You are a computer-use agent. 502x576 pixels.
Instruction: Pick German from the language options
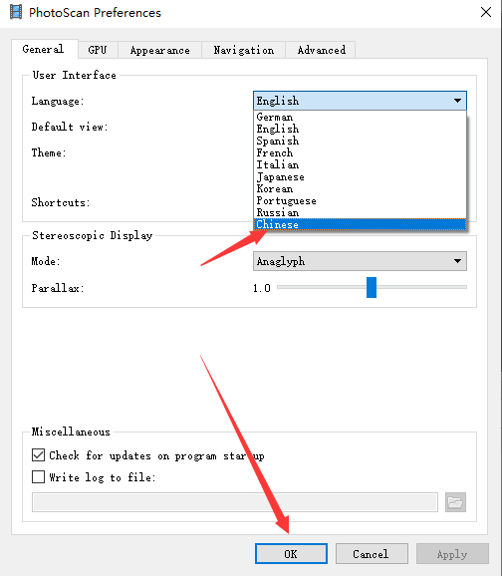(x=360, y=117)
